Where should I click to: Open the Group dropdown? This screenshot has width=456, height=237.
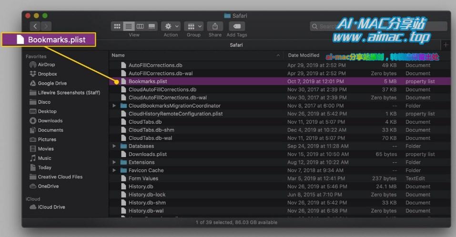point(193,27)
